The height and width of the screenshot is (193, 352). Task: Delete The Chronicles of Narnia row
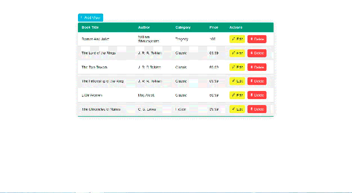tap(257, 109)
